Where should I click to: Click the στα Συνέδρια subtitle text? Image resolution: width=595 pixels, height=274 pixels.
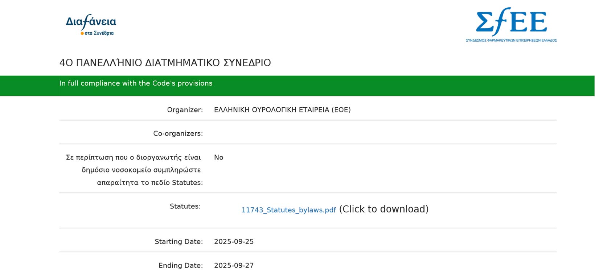pyautogui.click(x=99, y=33)
